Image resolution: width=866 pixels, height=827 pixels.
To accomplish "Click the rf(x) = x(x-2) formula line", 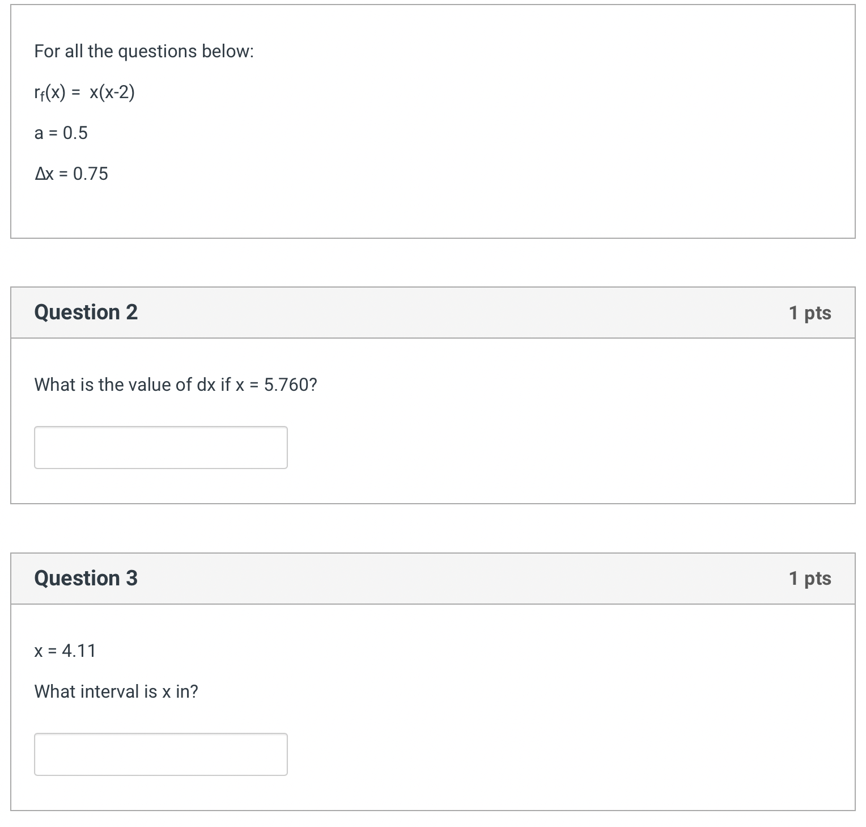I will pyautogui.click(x=84, y=92).
